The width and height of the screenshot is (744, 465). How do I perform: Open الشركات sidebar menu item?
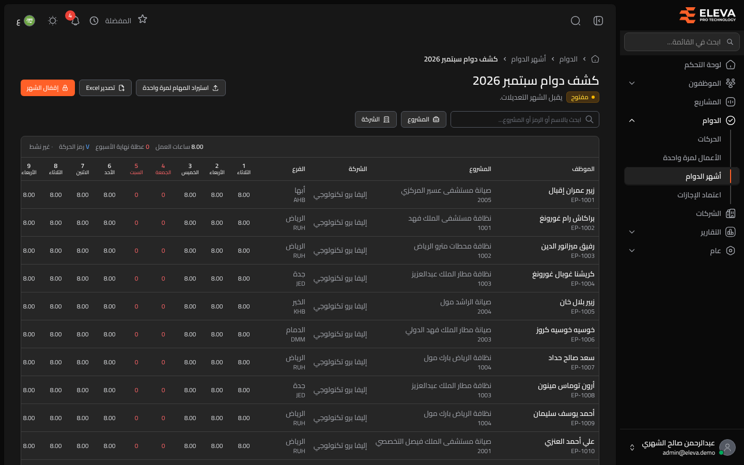pos(682,213)
